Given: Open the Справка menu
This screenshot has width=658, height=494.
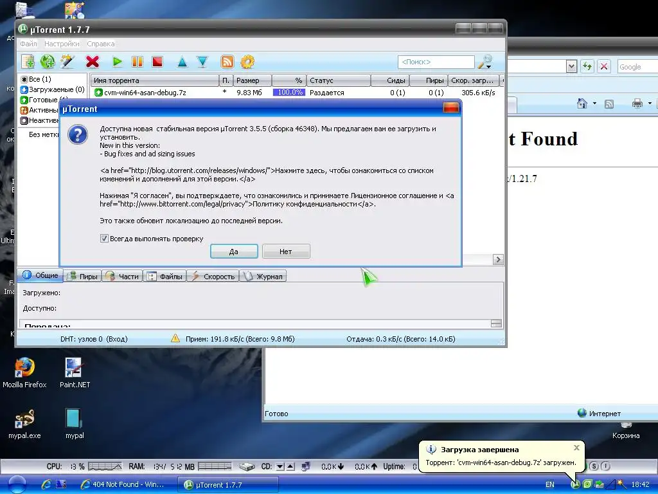Looking at the screenshot, I should 101,44.
